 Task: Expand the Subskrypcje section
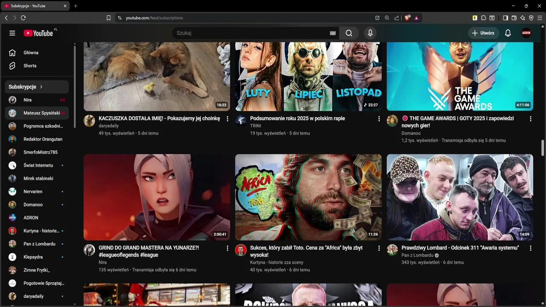tap(37, 87)
